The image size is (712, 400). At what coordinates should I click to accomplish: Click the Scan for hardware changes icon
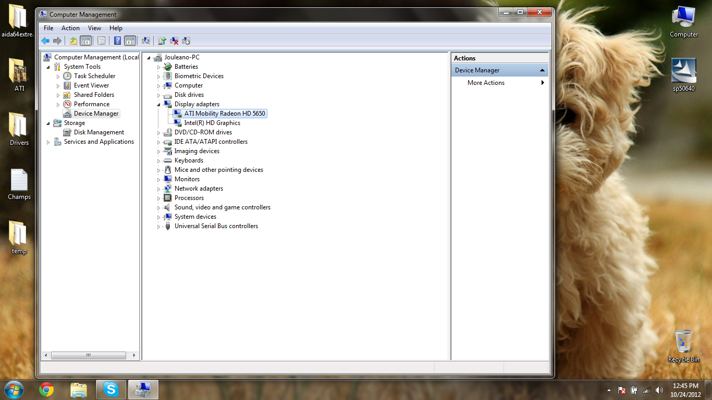(146, 41)
